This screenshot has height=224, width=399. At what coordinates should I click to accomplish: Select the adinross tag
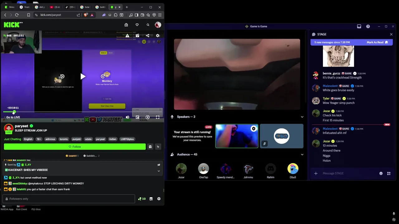click(x=50, y=139)
